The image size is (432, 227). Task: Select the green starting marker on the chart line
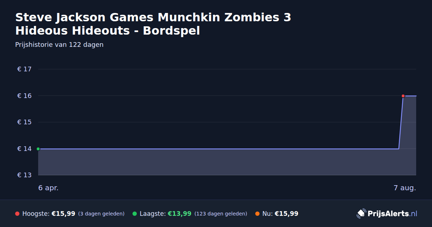click(x=38, y=149)
